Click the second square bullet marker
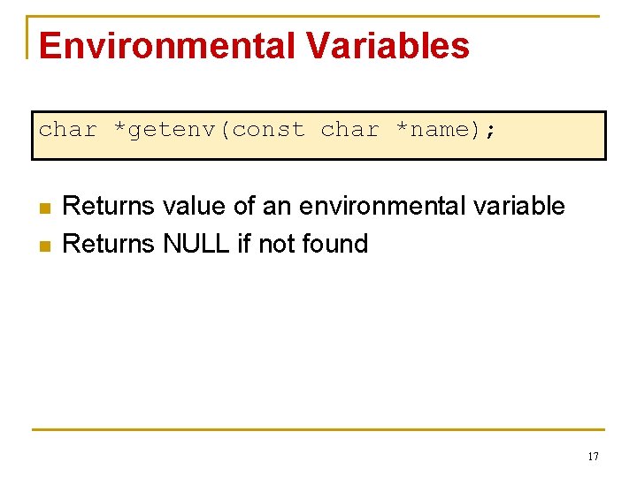 (43, 246)
